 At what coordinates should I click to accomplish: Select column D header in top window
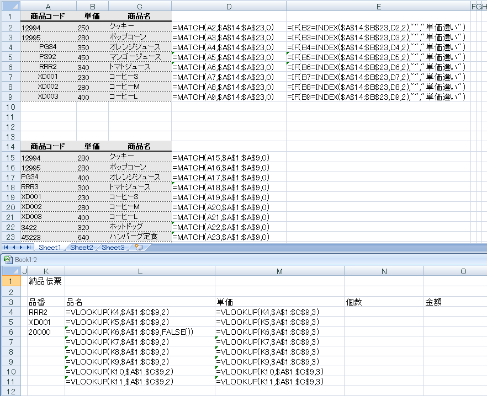point(229,6)
